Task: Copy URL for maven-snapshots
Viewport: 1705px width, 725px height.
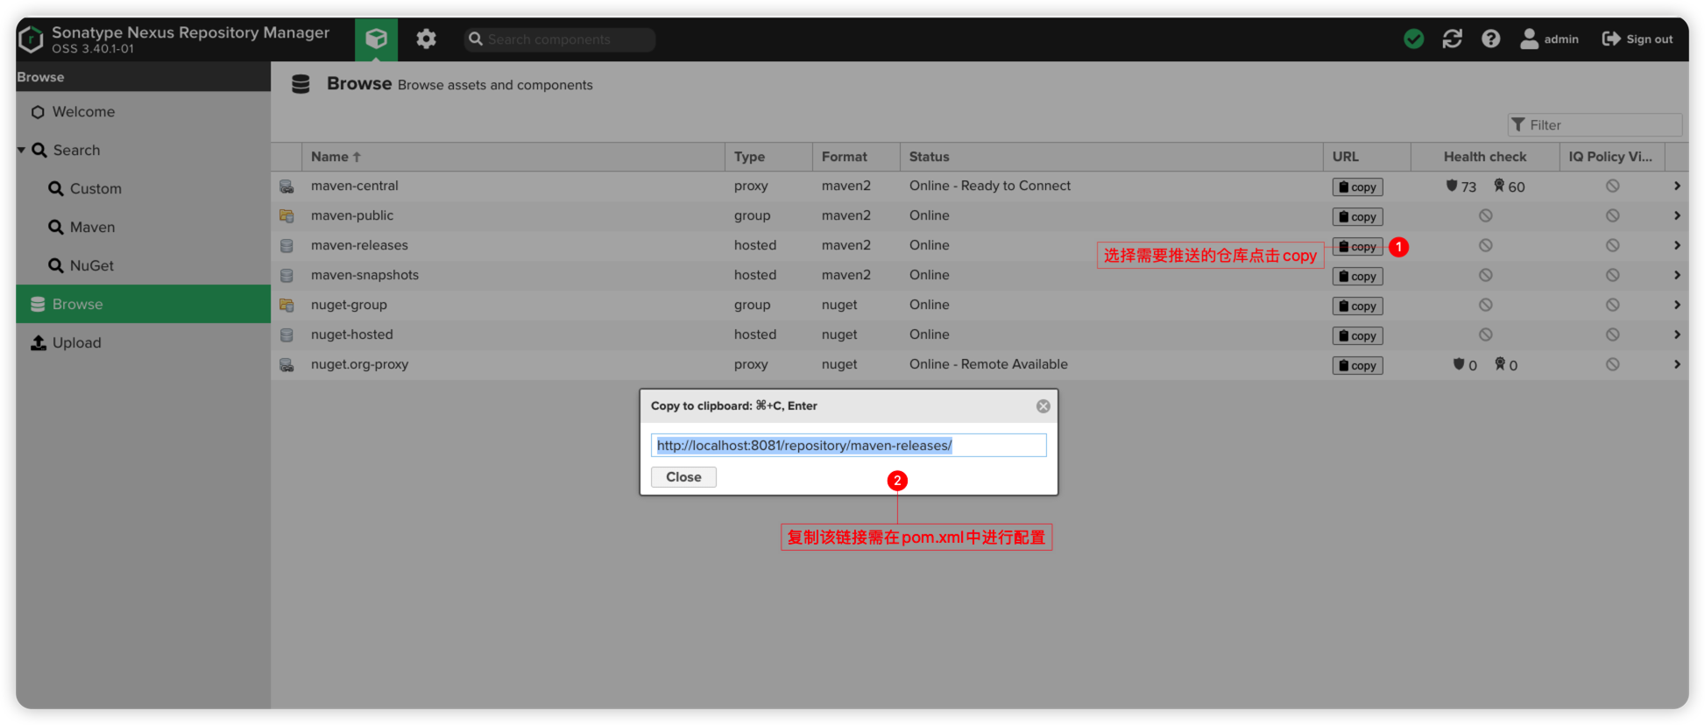Action: [x=1357, y=276]
